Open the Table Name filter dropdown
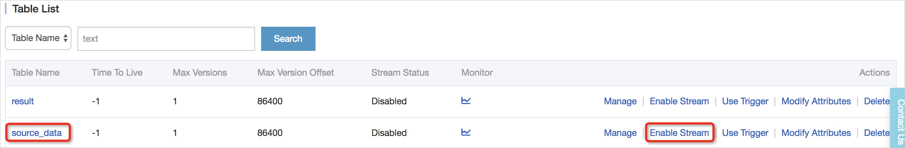The height and width of the screenshot is (148, 905). pyautogui.click(x=38, y=38)
